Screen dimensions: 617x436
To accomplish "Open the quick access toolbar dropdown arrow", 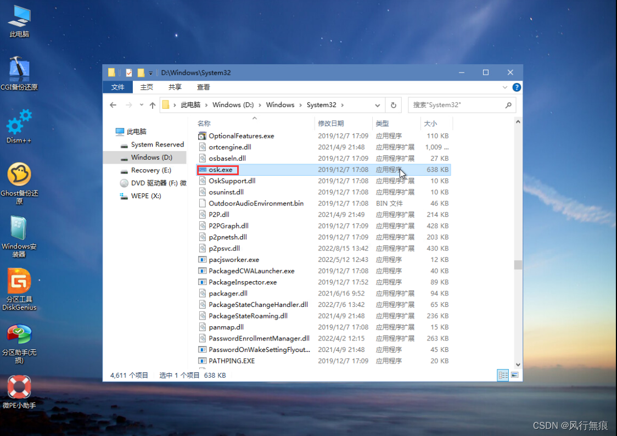I will point(151,73).
